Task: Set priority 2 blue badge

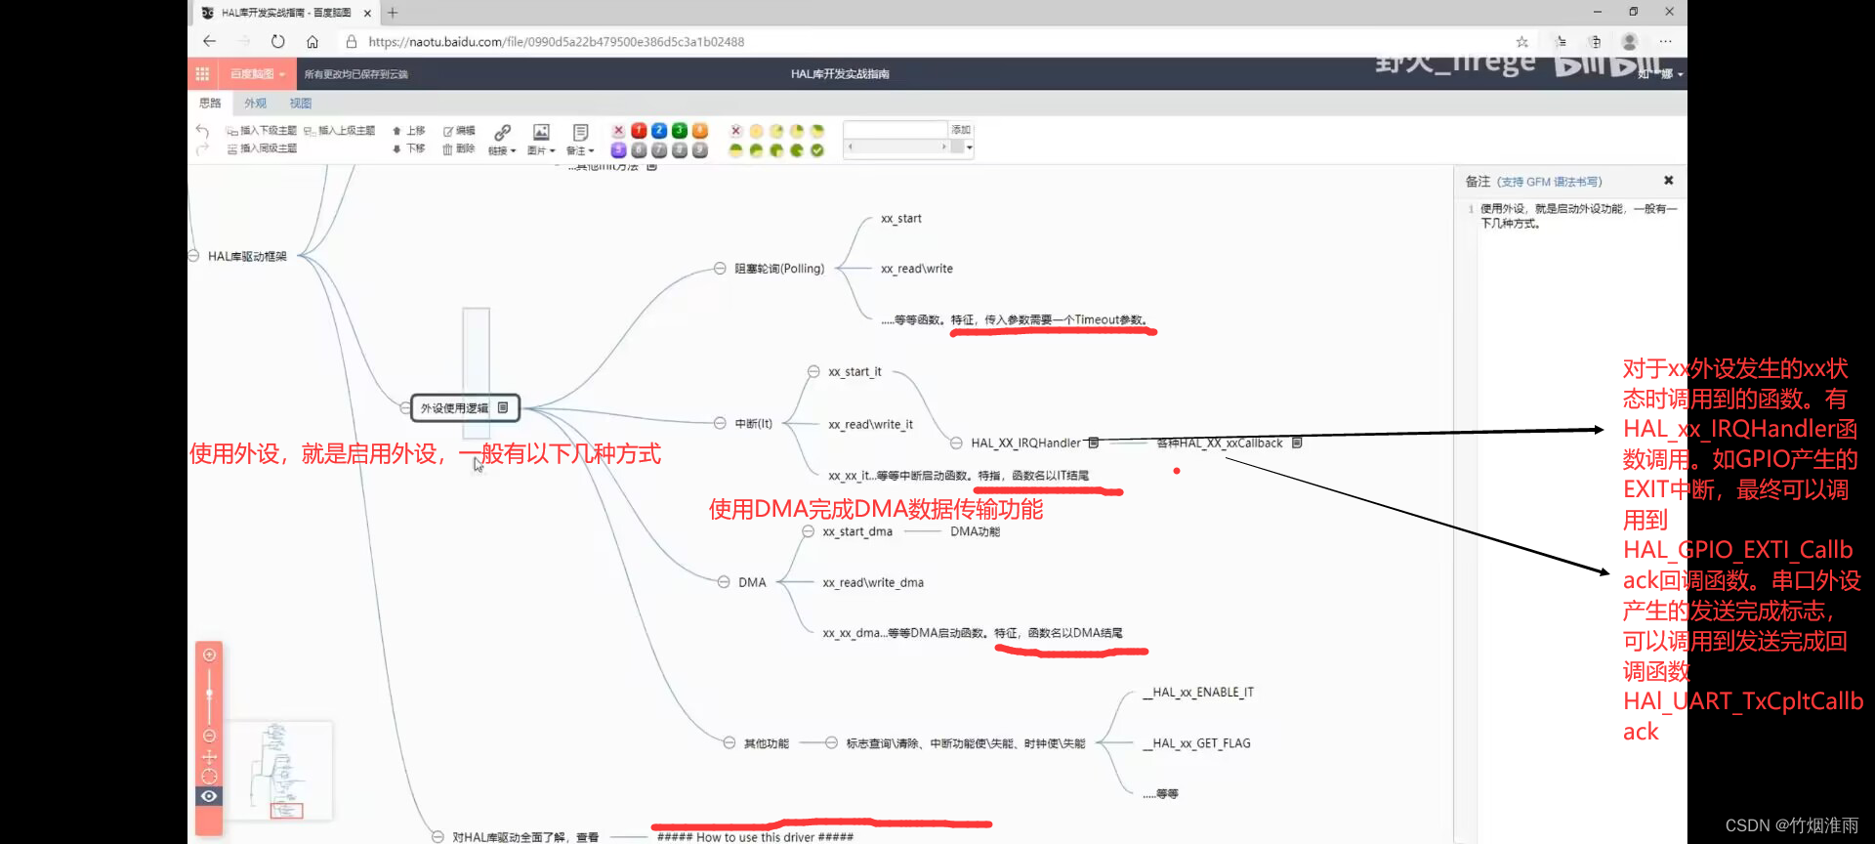Action: (x=659, y=130)
